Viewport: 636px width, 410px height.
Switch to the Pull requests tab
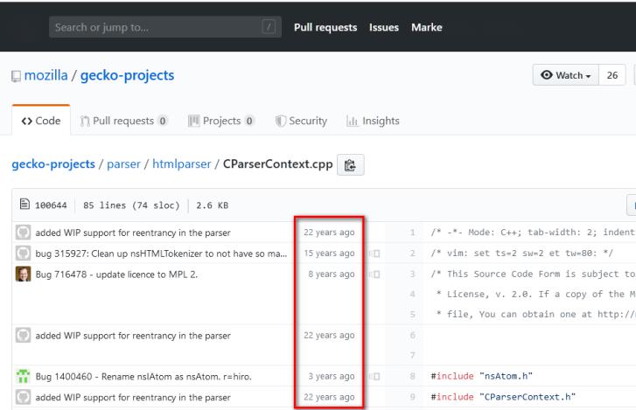[x=123, y=121]
